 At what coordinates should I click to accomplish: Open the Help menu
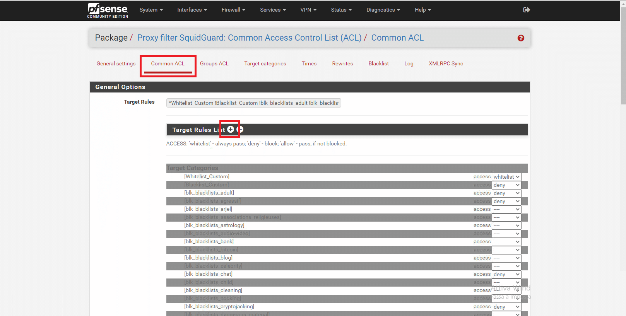click(422, 10)
